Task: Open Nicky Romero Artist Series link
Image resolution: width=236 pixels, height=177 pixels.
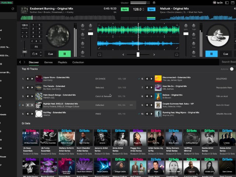Action: [x=173, y=149]
